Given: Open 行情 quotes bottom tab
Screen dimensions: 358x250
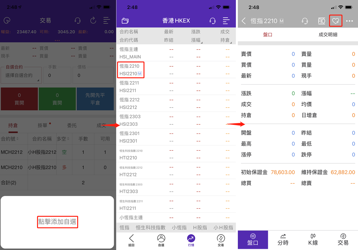Looking at the screenshot, I should coord(191,240).
